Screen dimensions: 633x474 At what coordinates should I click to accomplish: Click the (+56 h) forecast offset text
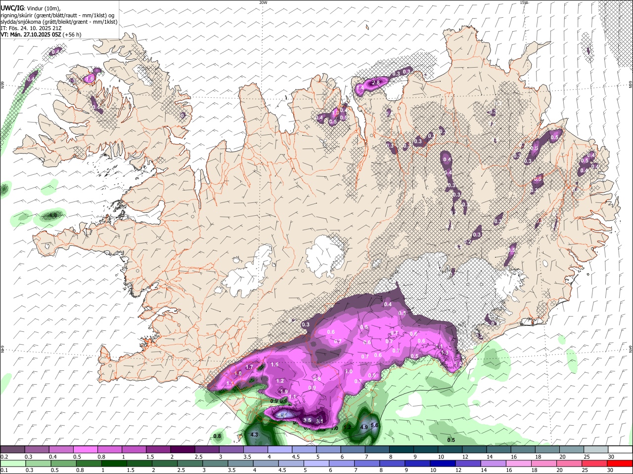[72, 35]
